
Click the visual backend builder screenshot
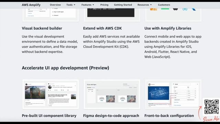51,15
